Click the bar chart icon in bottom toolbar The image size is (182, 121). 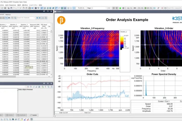click(2, 119)
